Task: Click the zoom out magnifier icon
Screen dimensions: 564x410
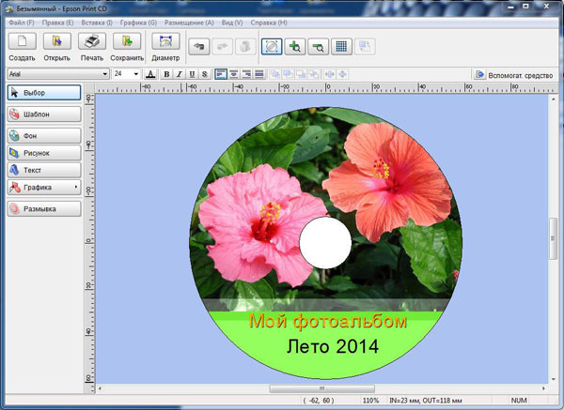Action: (x=319, y=45)
